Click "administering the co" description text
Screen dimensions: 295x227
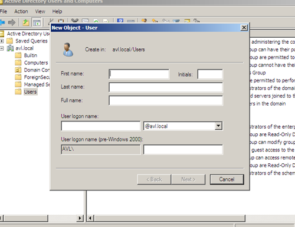(x=273, y=42)
